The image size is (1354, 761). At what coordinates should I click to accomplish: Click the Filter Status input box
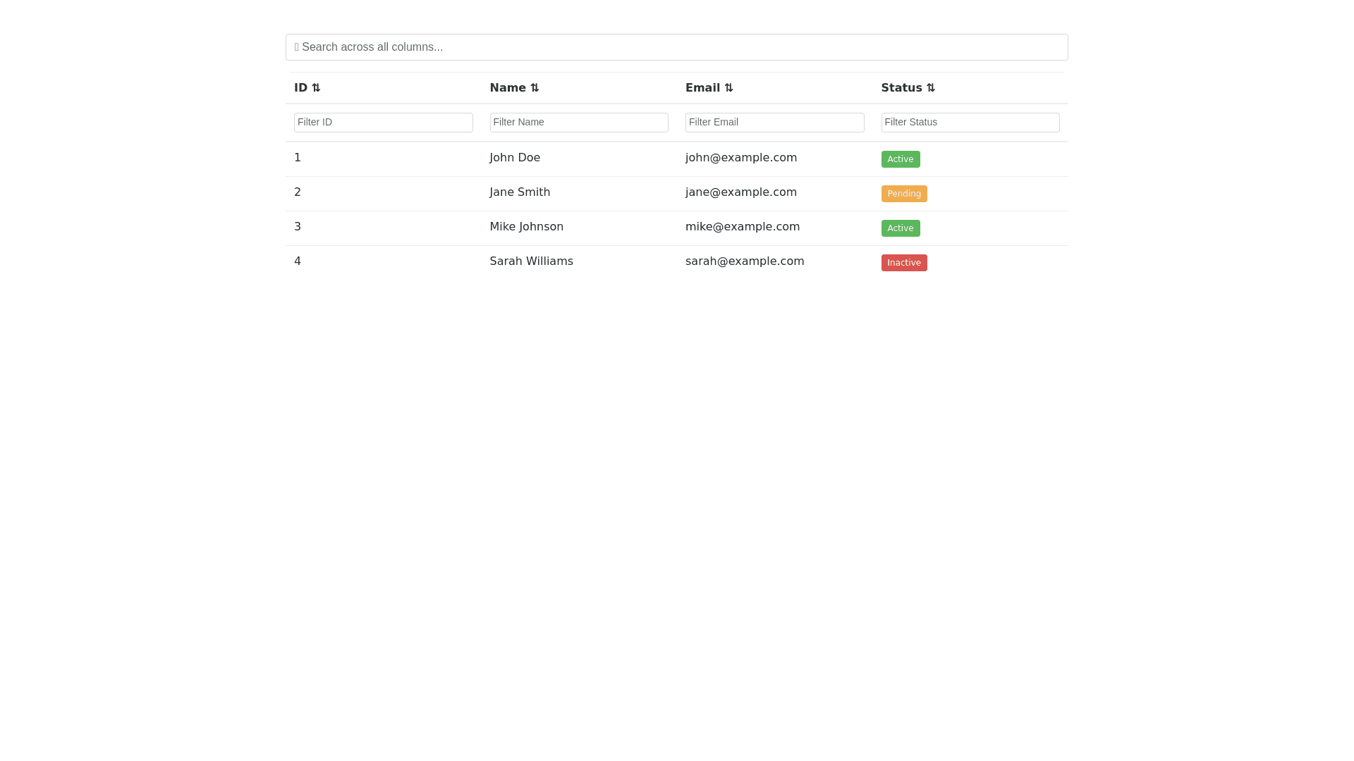pos(970,123)
